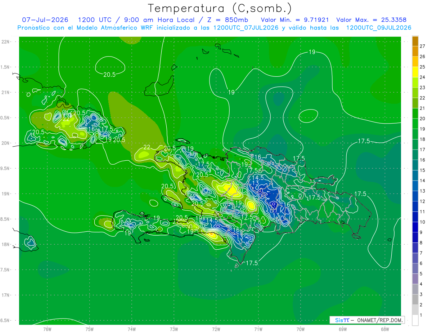The height and width of the screenshot is (334, 432).
Task: Click longitude axis label '69W'
Action: (x=342, y=329)
